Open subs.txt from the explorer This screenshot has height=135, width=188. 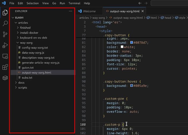27,78
